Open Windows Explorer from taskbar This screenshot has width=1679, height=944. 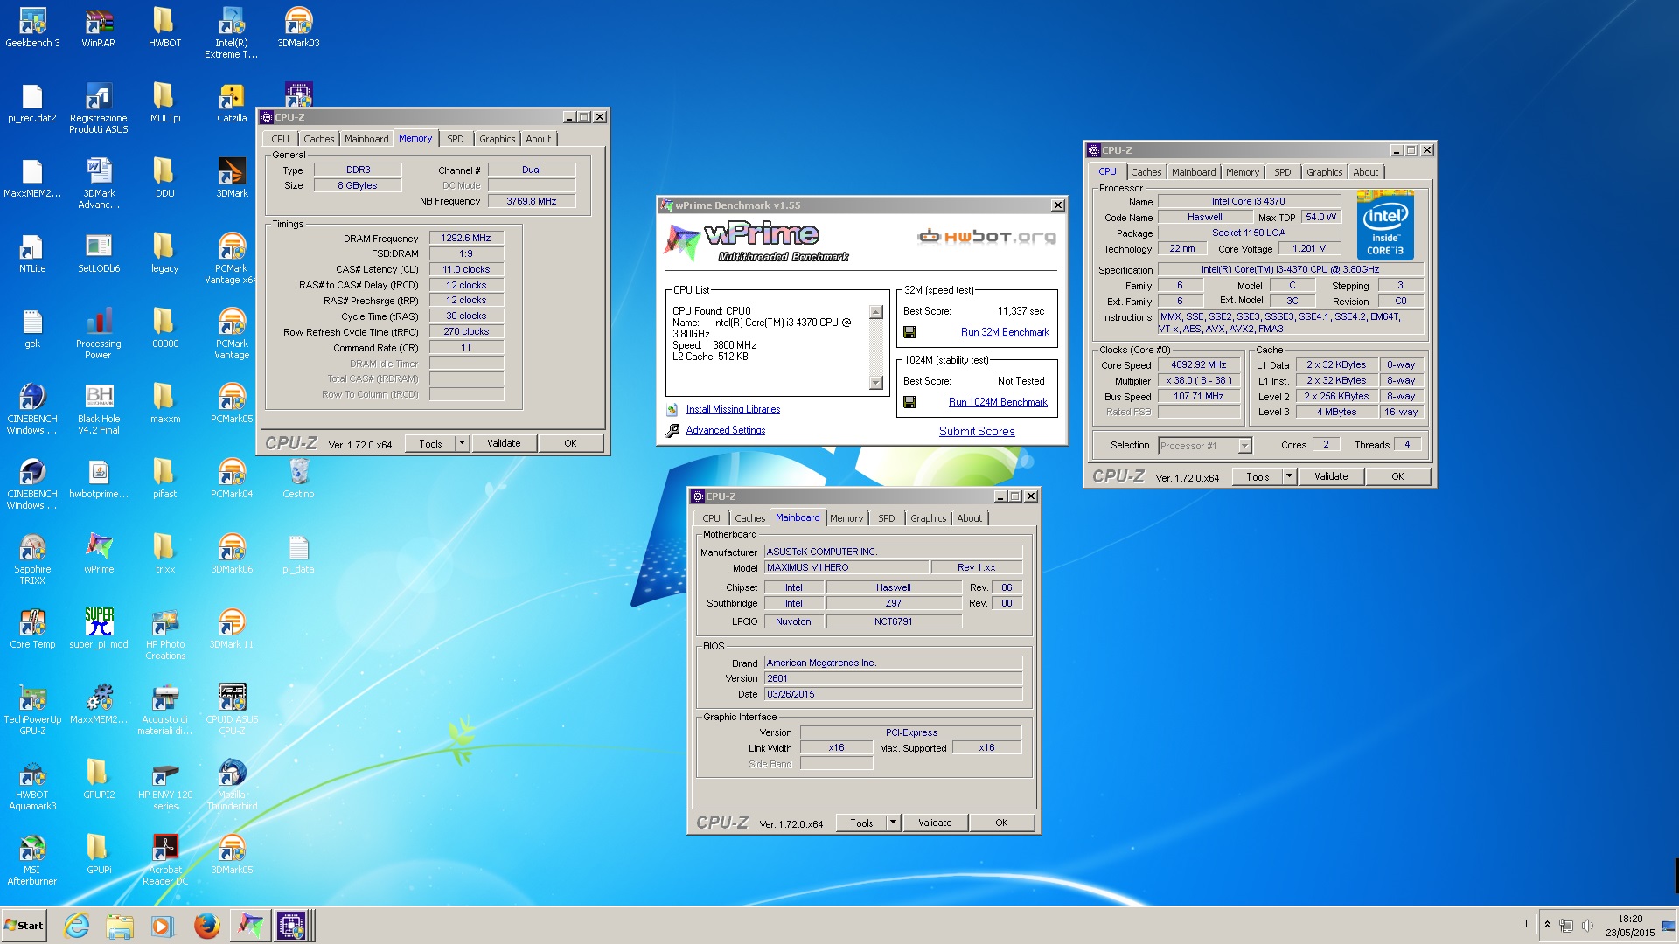(x=120, y=926)
